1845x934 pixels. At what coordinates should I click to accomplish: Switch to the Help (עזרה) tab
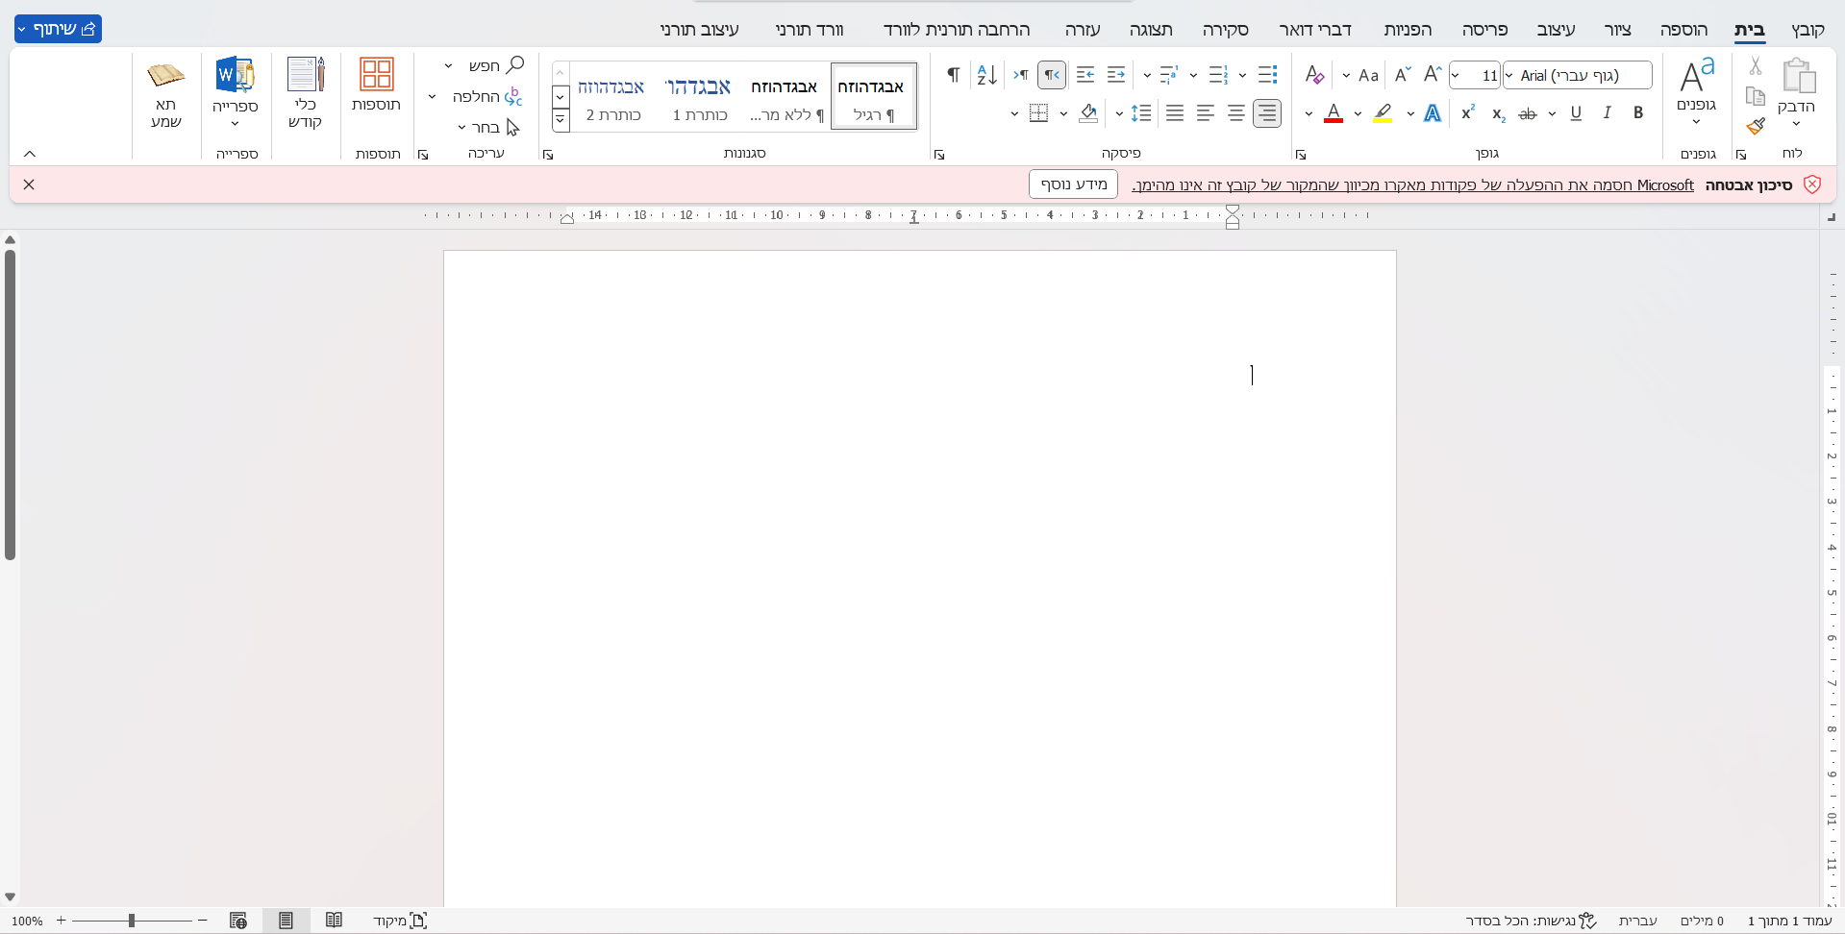pyautogui.click(x=1083, y=30)
